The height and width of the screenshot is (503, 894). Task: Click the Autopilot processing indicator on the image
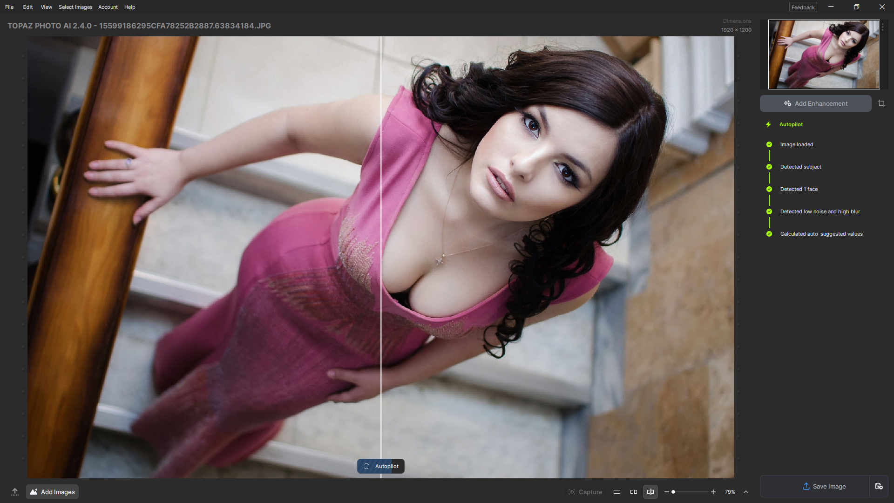381,466
